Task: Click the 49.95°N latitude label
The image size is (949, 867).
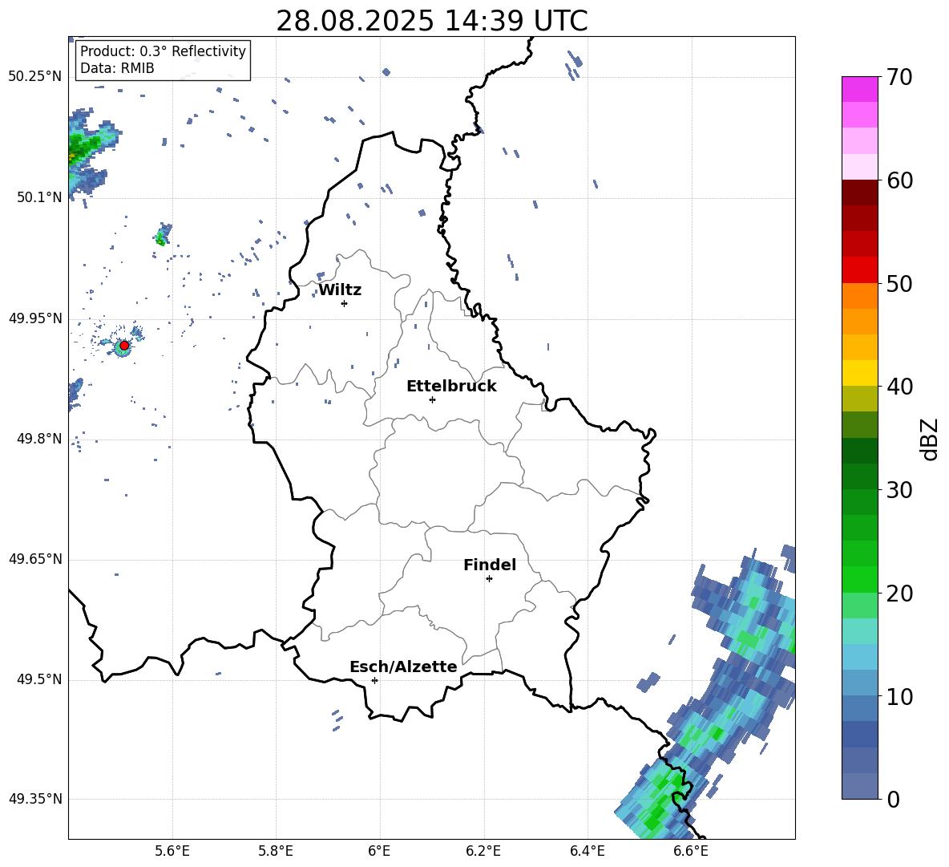Action: [34, 318]
